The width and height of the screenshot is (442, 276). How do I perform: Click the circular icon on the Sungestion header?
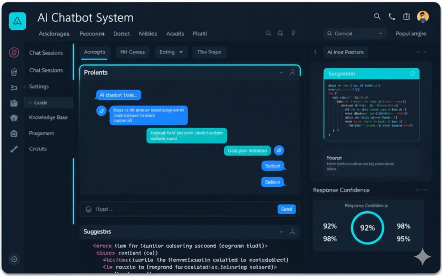412,73
